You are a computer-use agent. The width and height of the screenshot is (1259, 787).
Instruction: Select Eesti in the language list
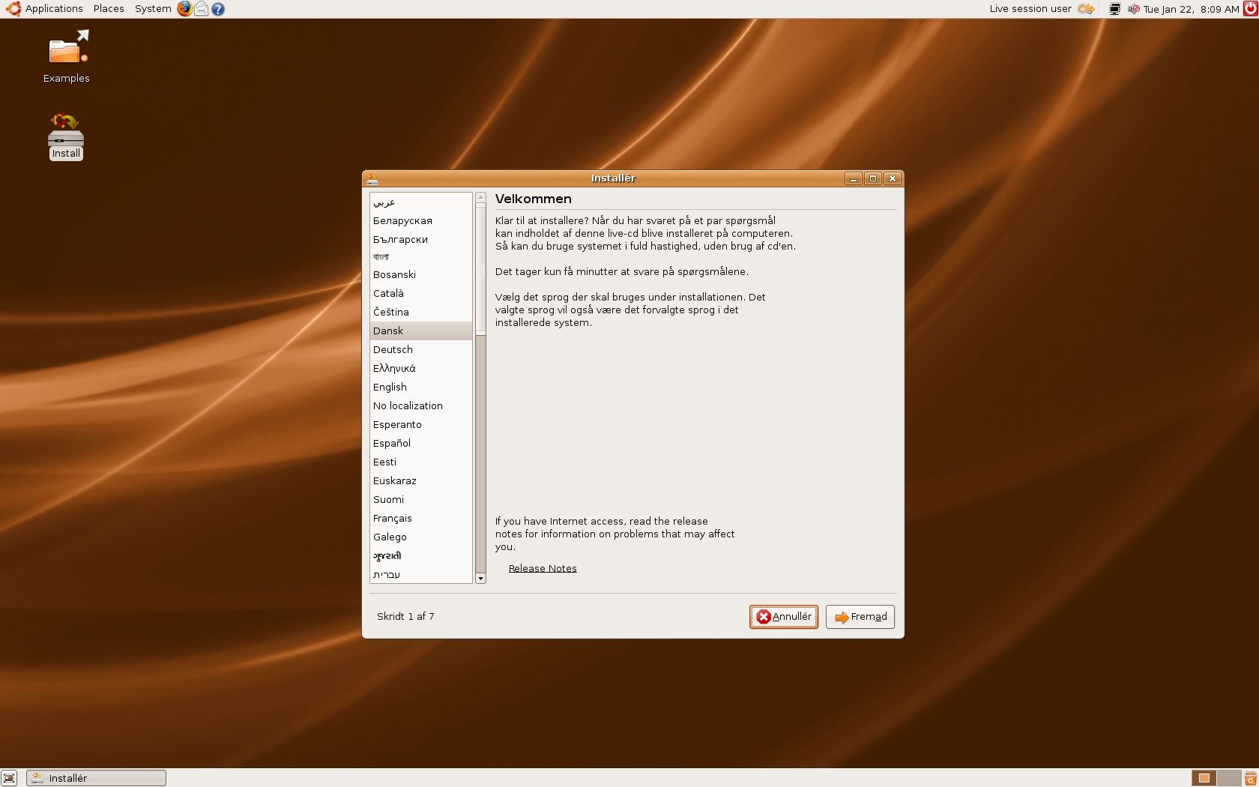pos(421,462)
